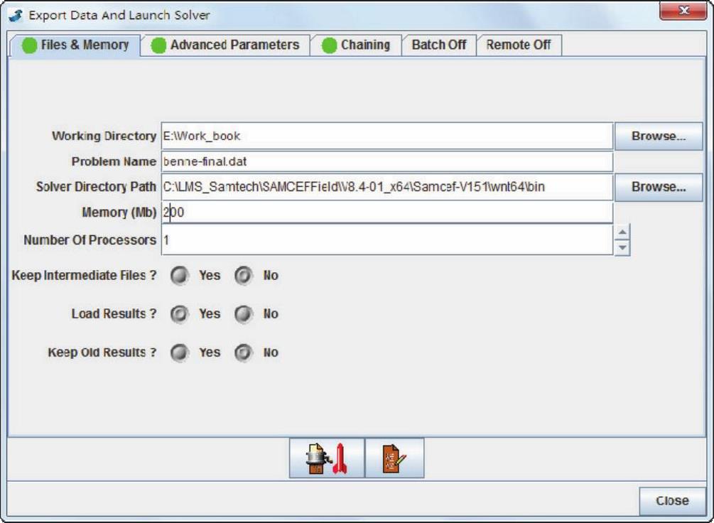Switch to Advanced Parameters tab
The image size is (714, 523).
(226, 45)
